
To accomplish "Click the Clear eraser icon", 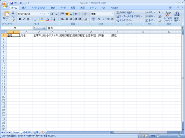I will coord(159,20).
